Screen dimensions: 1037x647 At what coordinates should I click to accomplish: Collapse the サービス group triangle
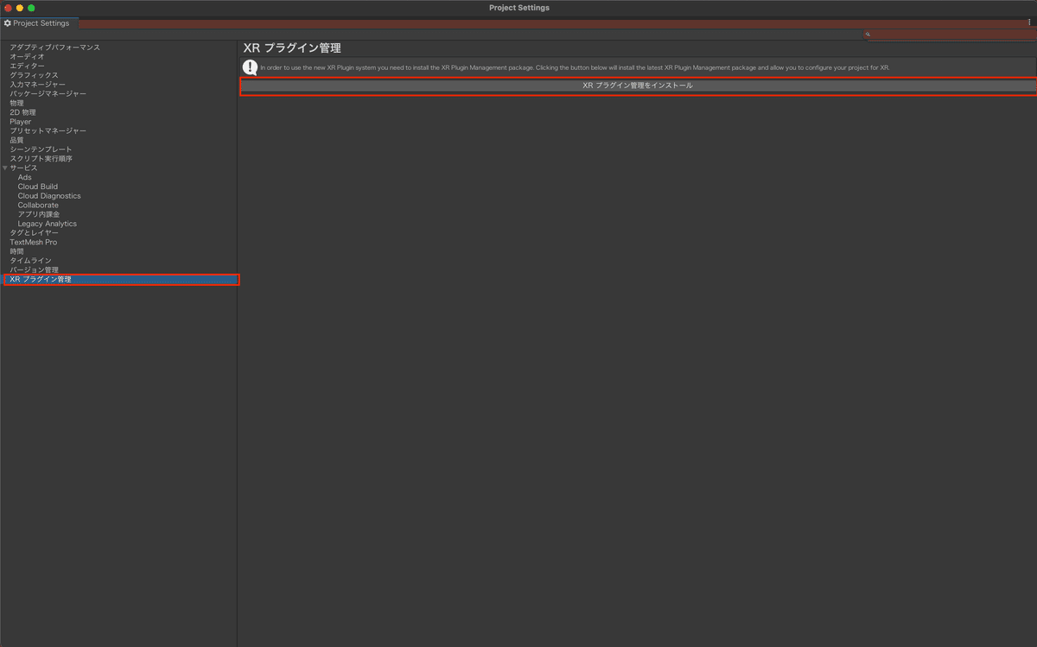click(x=5, y=168)
